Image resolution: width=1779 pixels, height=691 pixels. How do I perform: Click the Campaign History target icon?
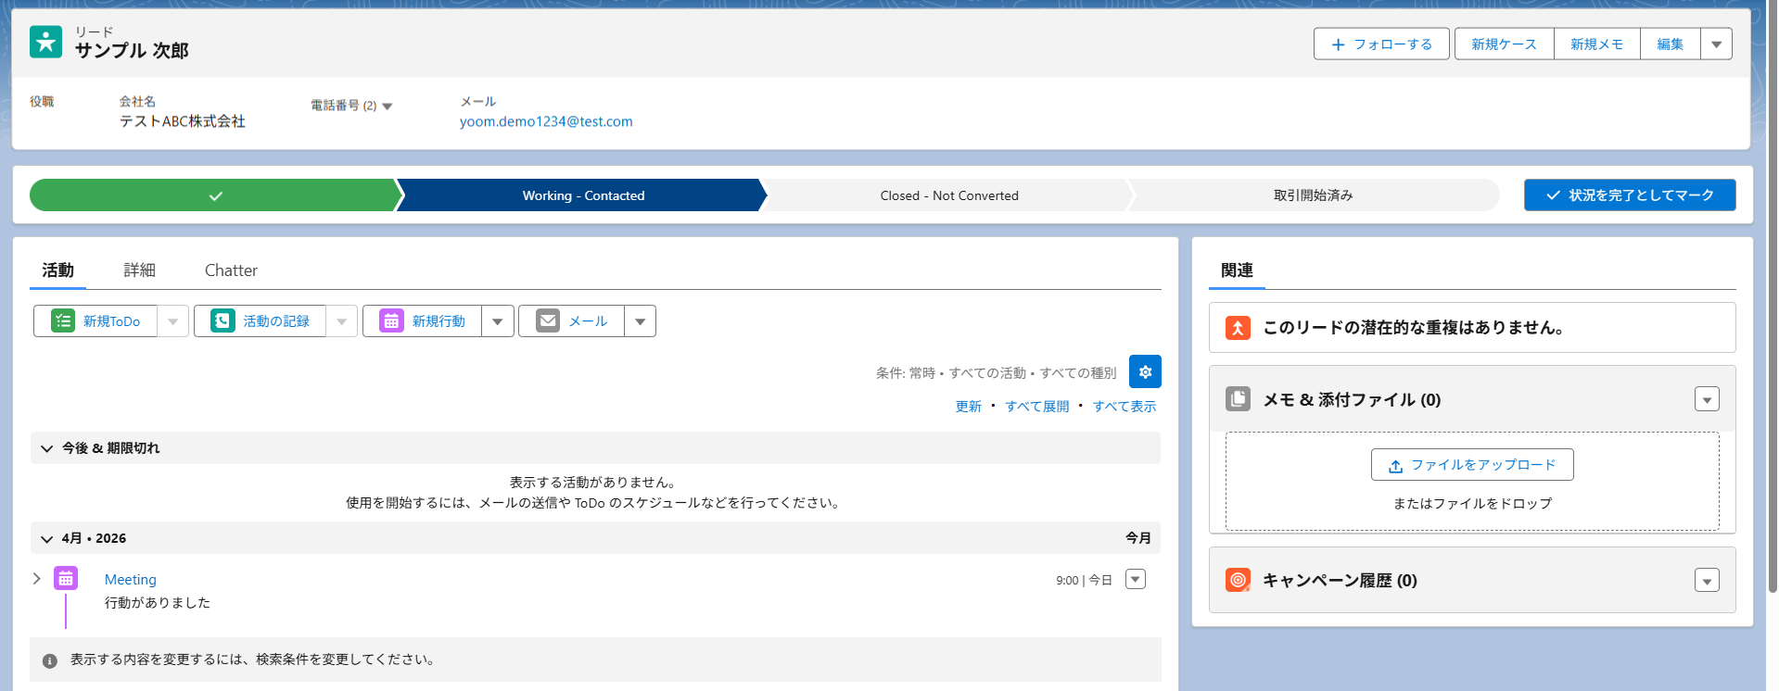1238,580
